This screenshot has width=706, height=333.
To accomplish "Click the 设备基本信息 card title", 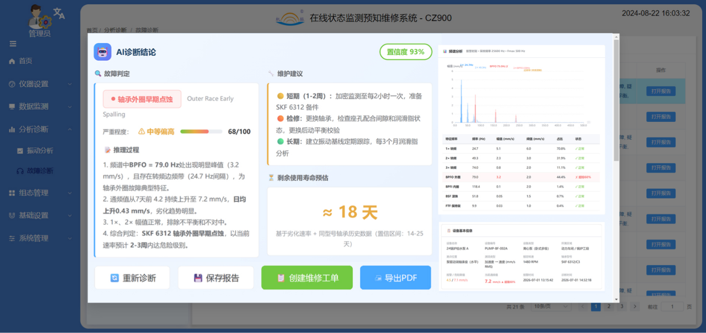I will 462,231.
